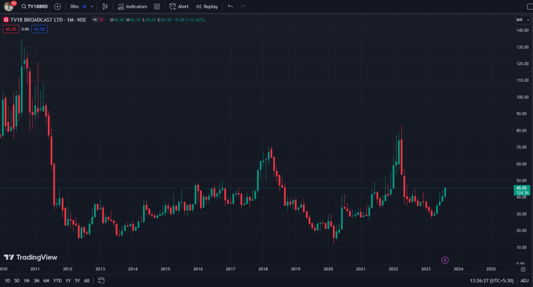Open the go-to-date calendar icon
The image size is (533, 287).
[x=101, y=281]
